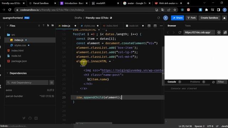
Task: Switch to the styles.css editor tab
Action: [x=89, y=26]
